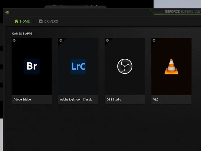Click the NVIDIA logo icon in title bar
201x151 pixels.
point(7,12)
